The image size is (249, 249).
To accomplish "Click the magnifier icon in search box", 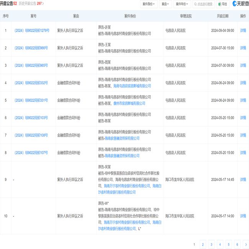I will tap(195, 4).
